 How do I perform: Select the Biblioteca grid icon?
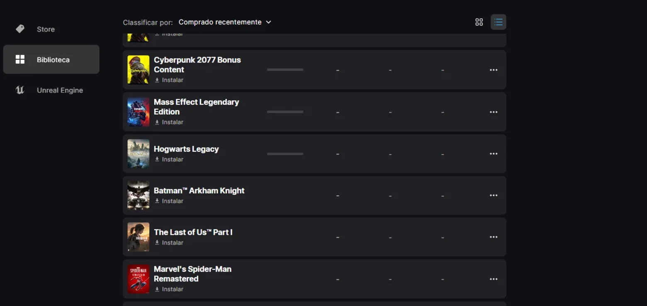20,59
